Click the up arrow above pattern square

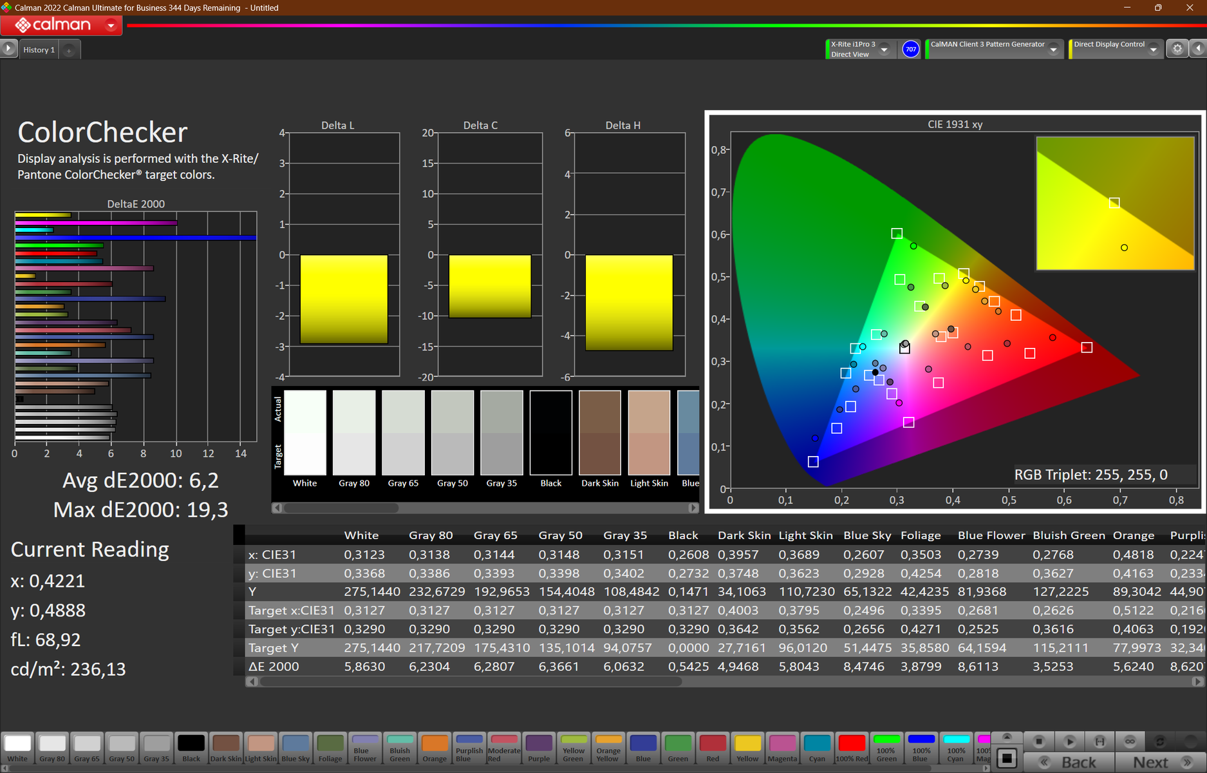pos(1007,736)
